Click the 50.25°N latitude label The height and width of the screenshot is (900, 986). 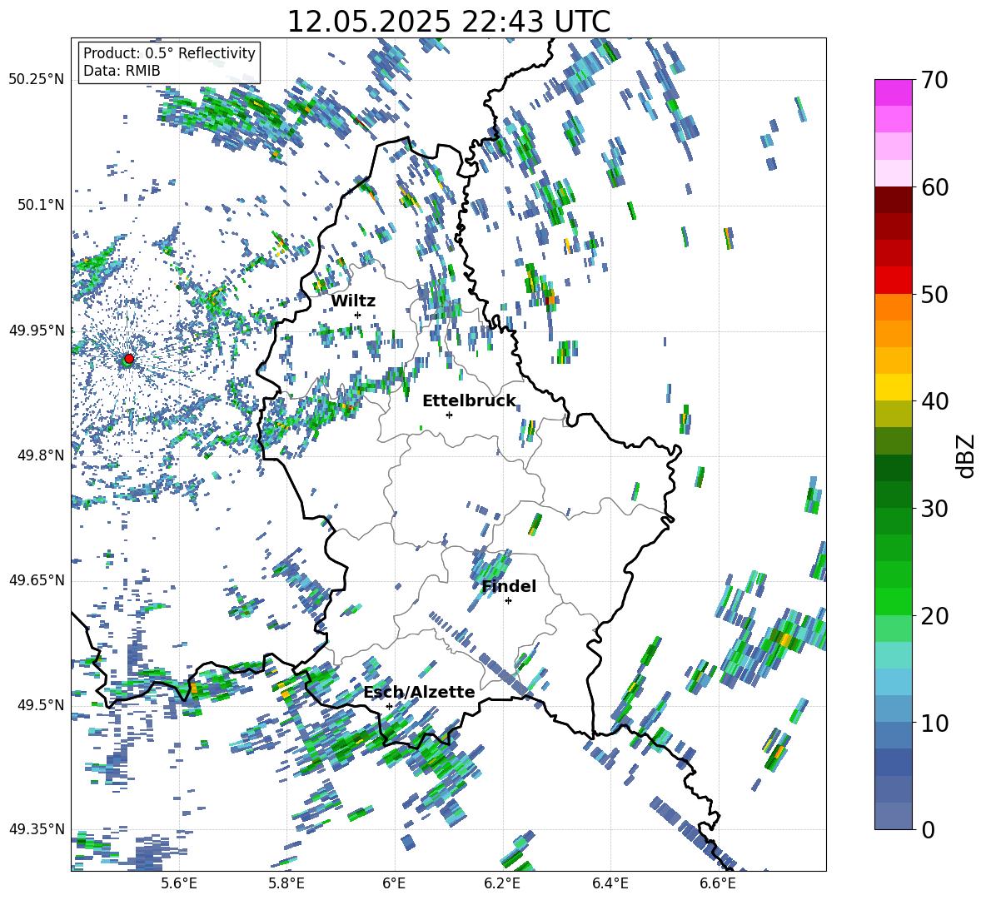(37, 80)
